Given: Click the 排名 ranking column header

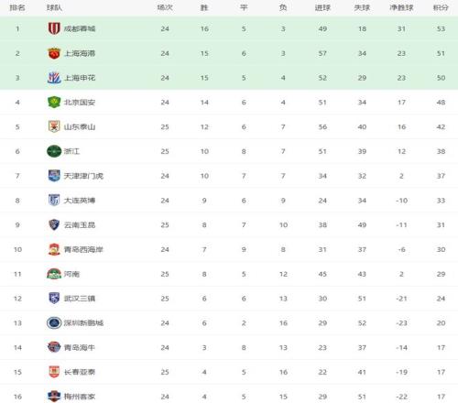Looking at the screenshot, I should coord(17,7).
